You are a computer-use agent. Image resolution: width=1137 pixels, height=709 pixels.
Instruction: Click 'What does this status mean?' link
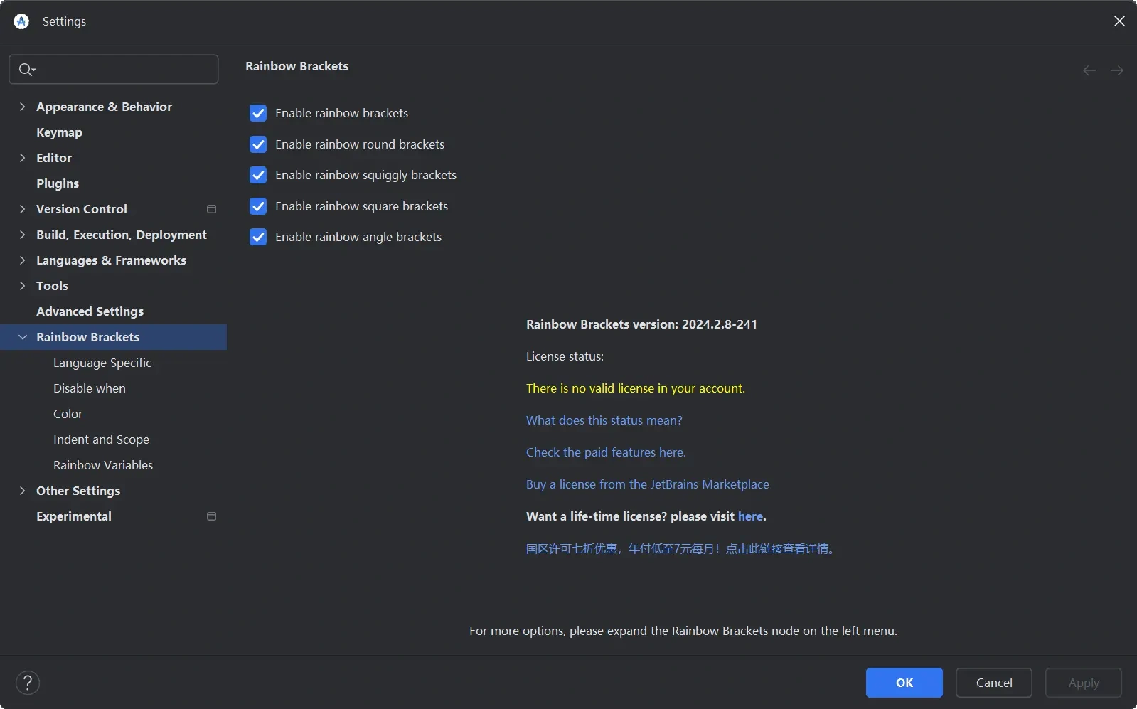tap(604, 420)
